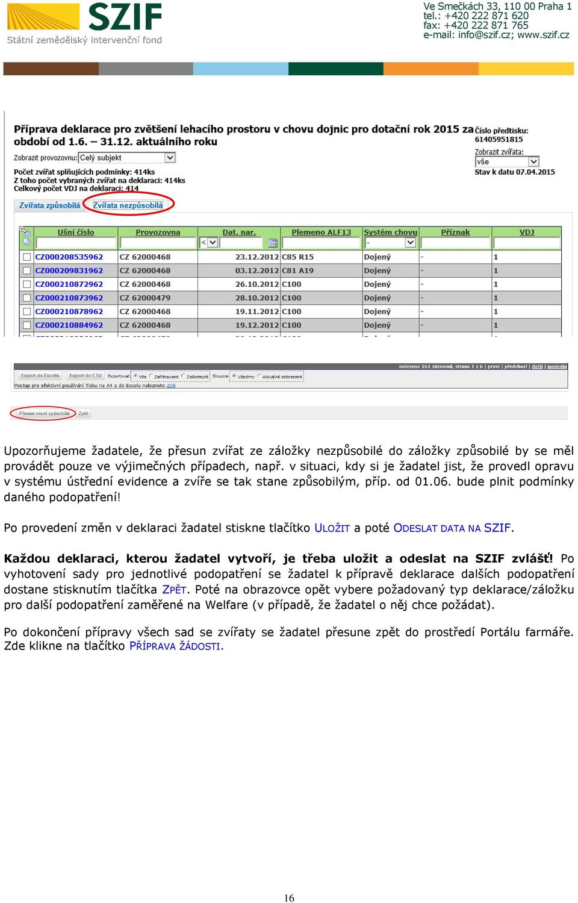This screenshot has width=578, height=903.
Task: Open ear tag link CZ000210872962
Action: coord(69,284)
